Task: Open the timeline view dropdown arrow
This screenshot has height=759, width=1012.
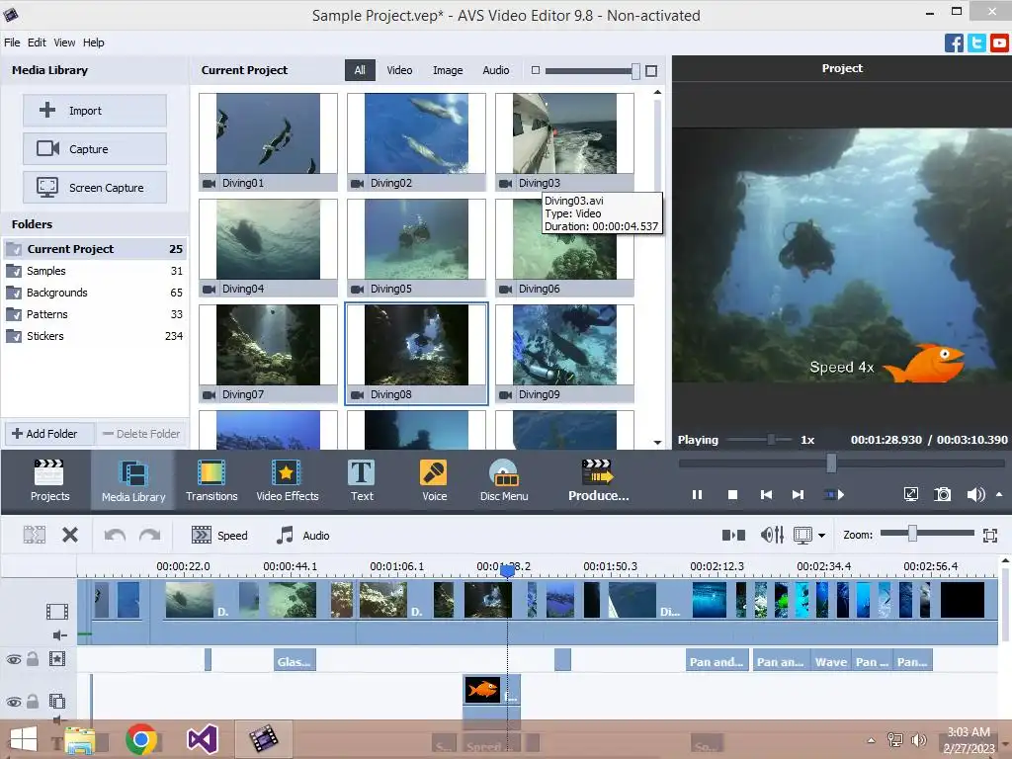Action: (821, 535)
